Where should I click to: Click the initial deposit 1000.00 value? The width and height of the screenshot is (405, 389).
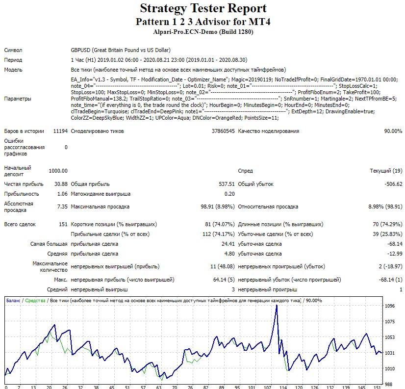click(x=58, y=171)
